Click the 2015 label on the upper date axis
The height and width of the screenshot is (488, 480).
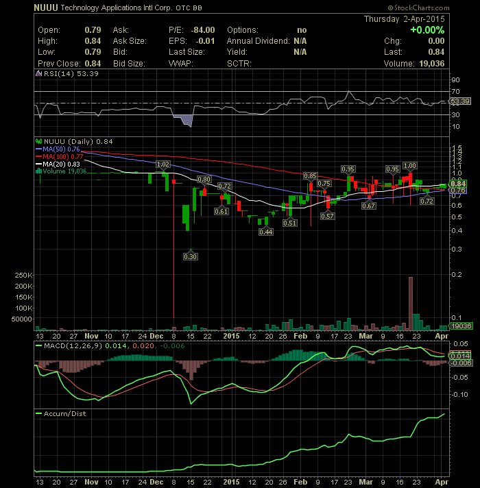point(231,336)
